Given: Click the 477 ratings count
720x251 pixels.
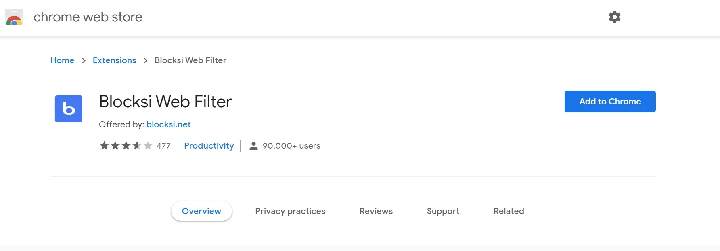Looking at the screenshot, I should pos(163,146).
